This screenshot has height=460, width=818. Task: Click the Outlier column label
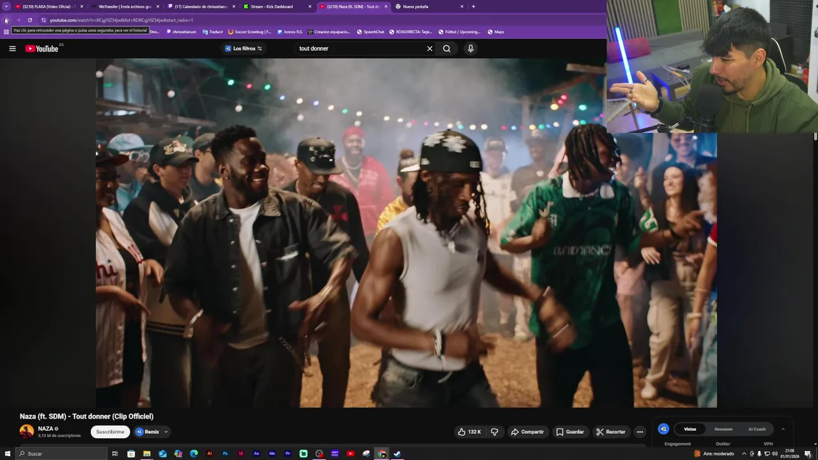pyautogui.click(x=723, y=444)
